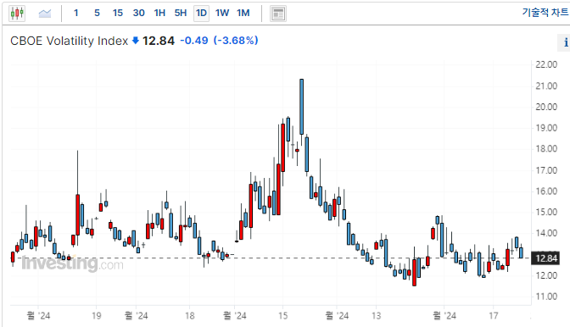Screen dimensions: 570x327
Task: Choose the 5H interval
Action: click(x=181, y=13)
